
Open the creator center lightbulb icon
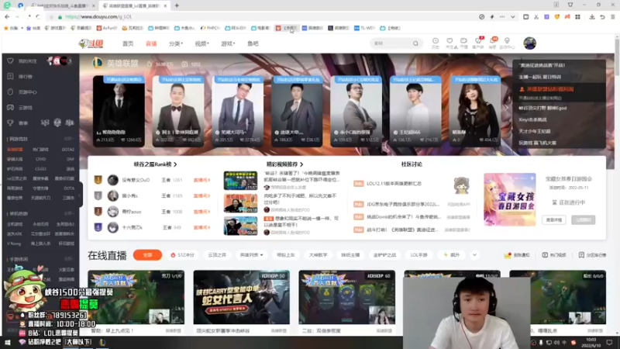pyautogui.click(x=507, y=43)
